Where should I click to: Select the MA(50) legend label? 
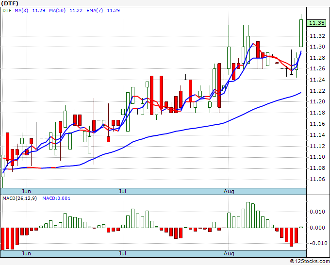coord(57,10)
